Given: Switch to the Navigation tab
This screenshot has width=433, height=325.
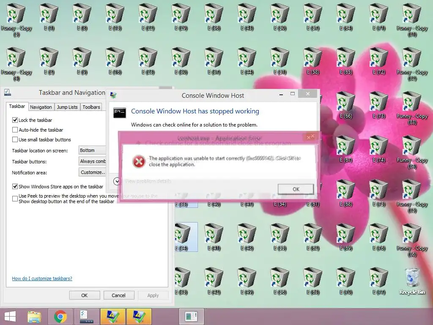Looking at the screenshot, I should pyautogui.click(x=41, y=107).
